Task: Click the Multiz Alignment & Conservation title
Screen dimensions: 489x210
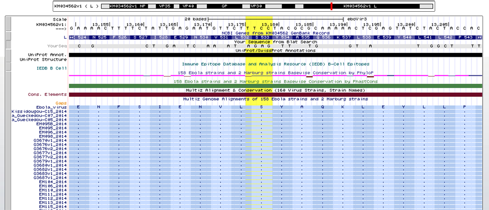Action: pyautogui.click(x=275, y=90)
